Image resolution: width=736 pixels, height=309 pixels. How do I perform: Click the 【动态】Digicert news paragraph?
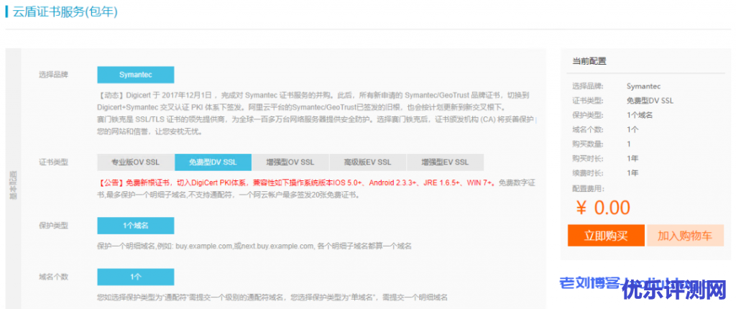click(316, 113)
